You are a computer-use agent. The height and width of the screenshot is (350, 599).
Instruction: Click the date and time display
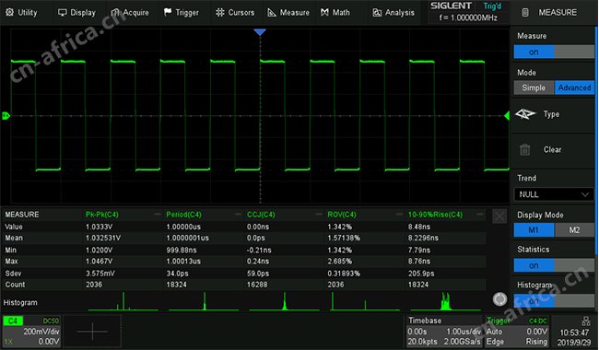[x=574, y=337]
